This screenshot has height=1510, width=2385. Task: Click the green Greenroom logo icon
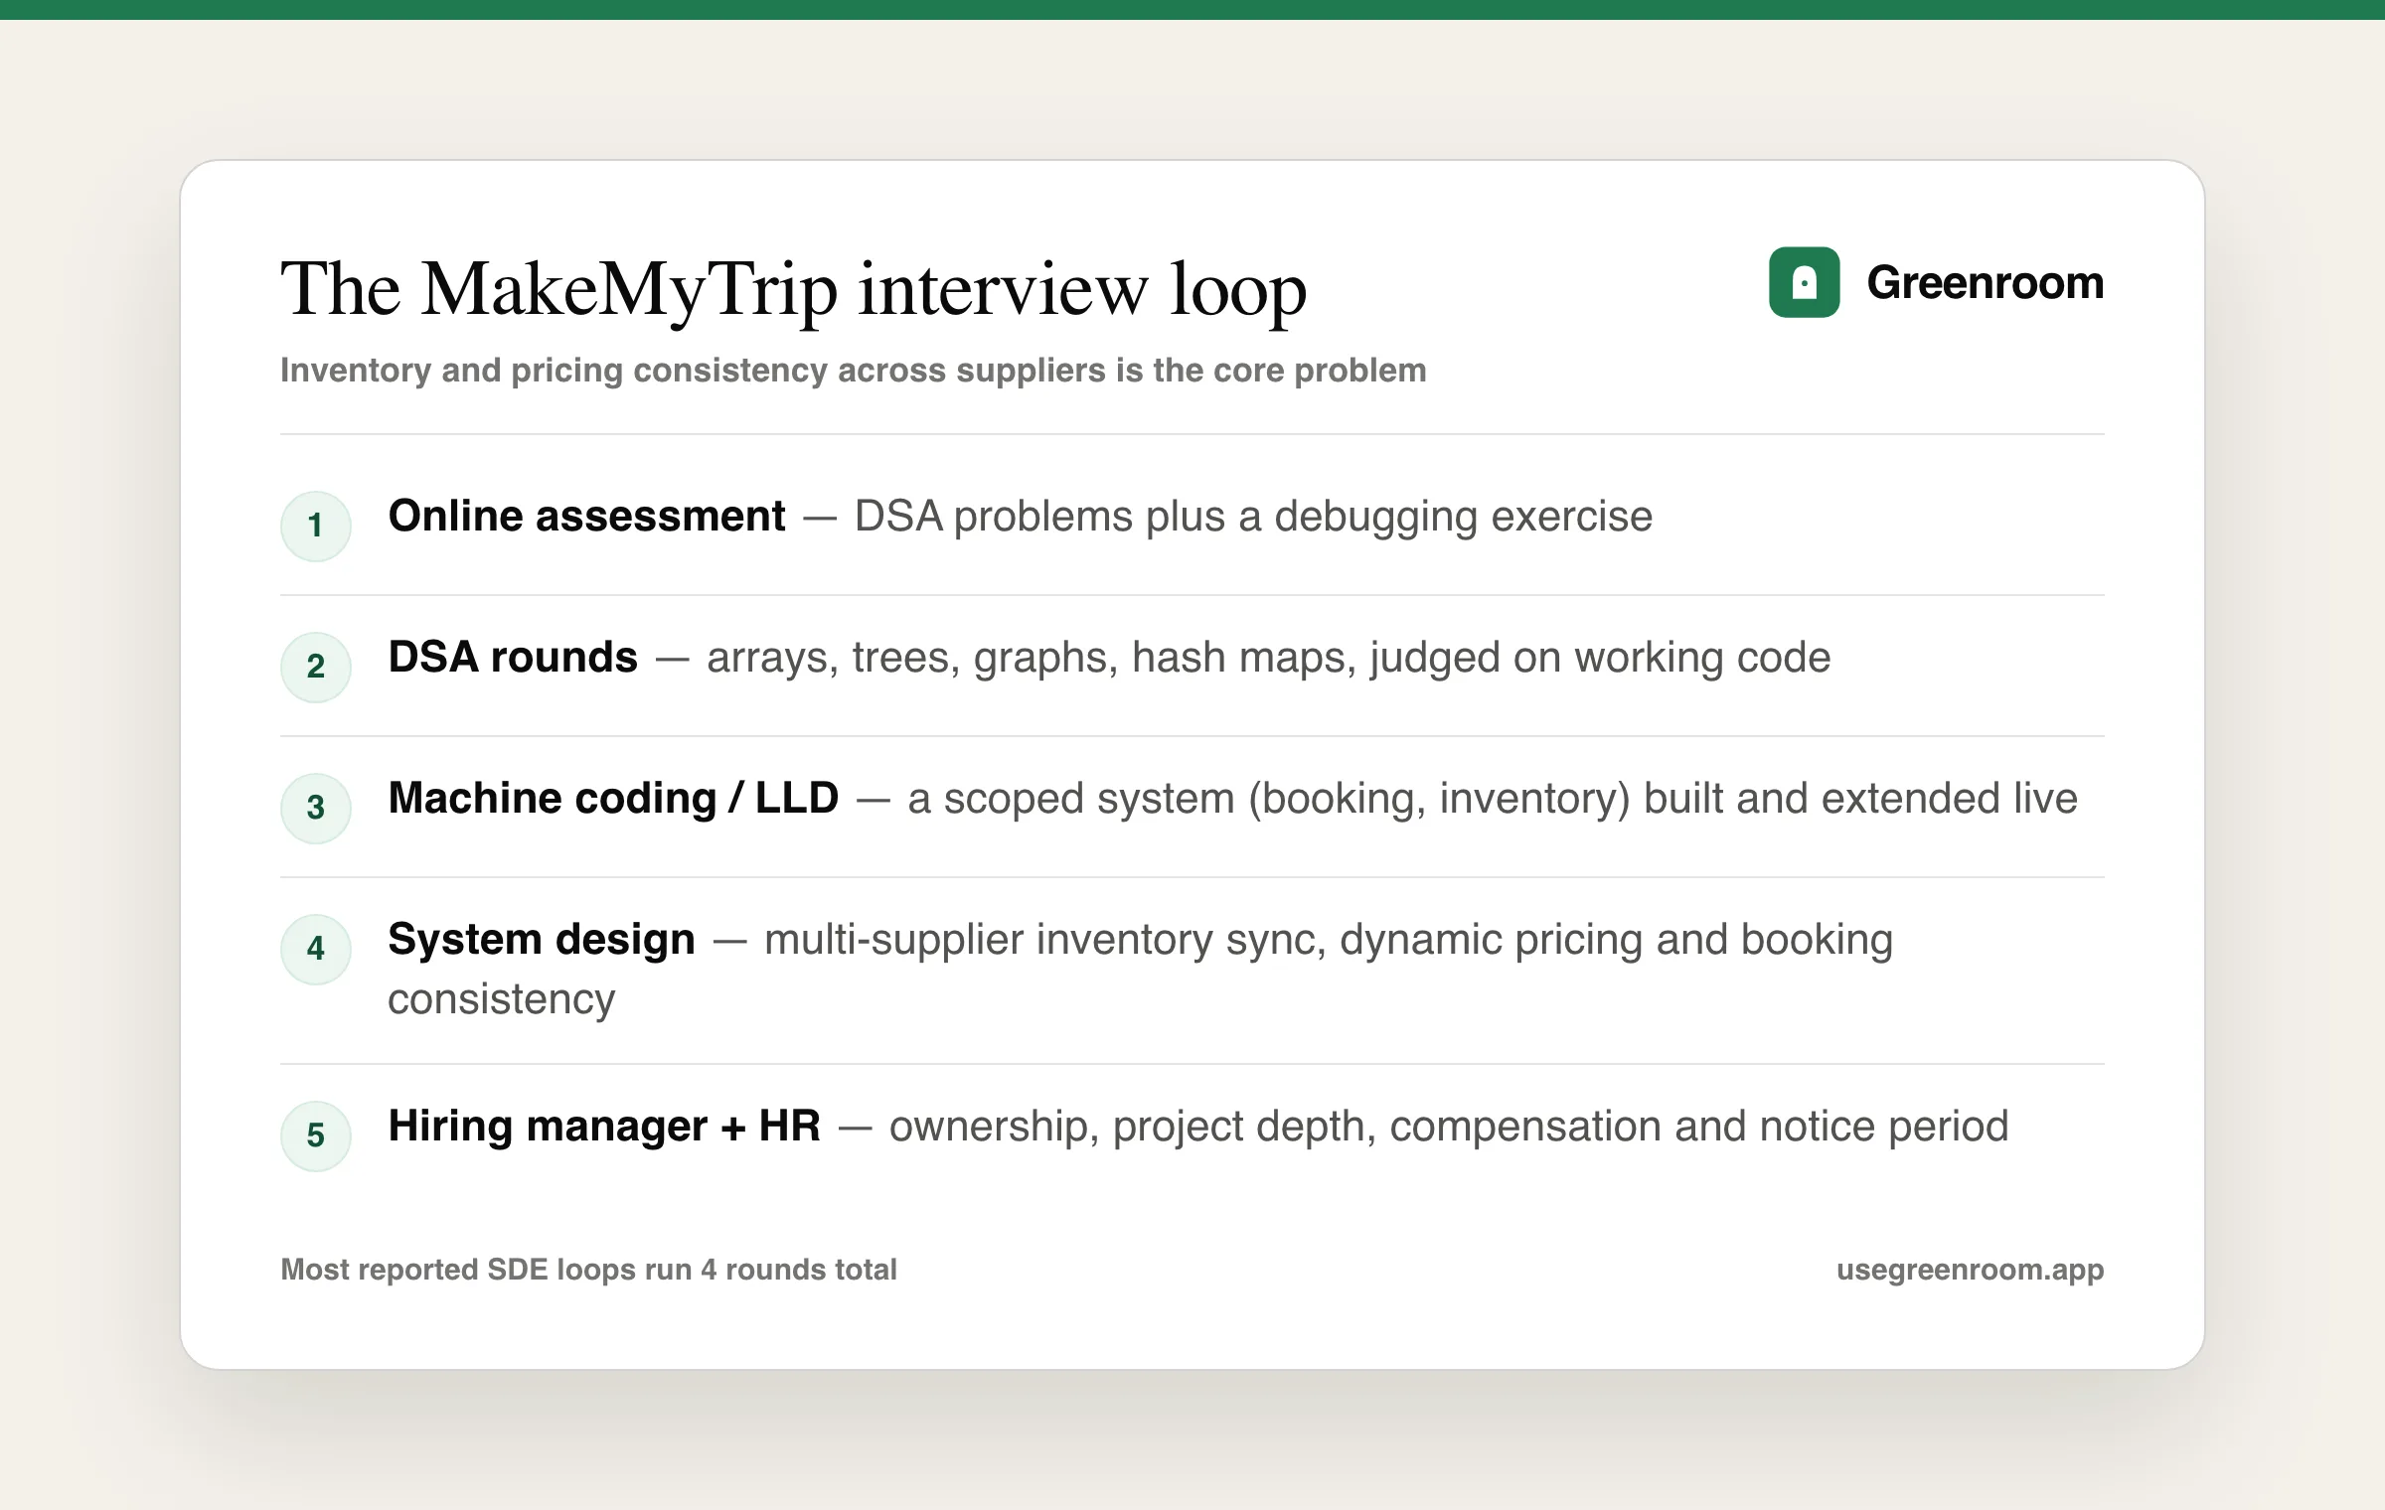(x=1804, y=282)
